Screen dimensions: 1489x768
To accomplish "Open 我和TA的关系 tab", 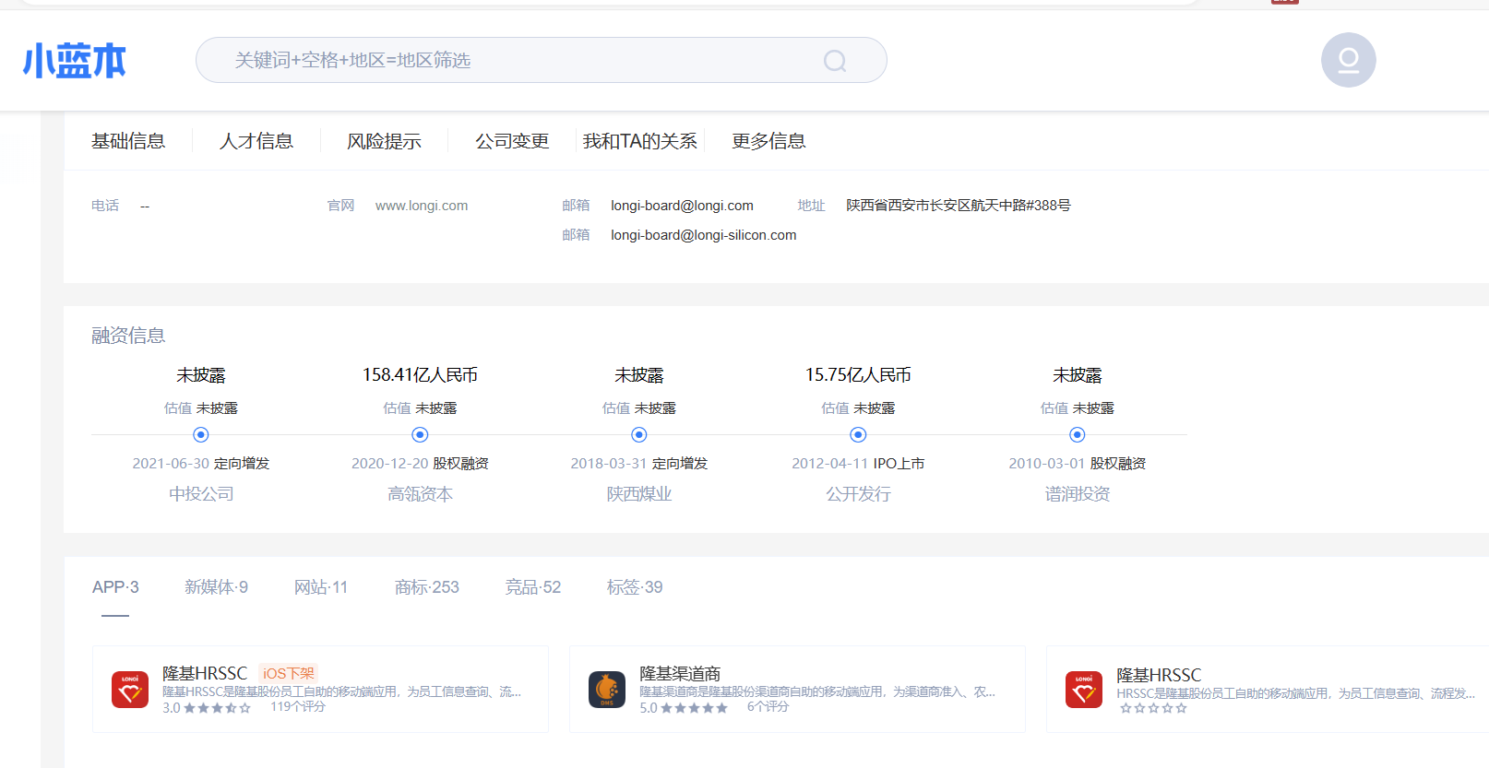I will (x=640, y=141).
